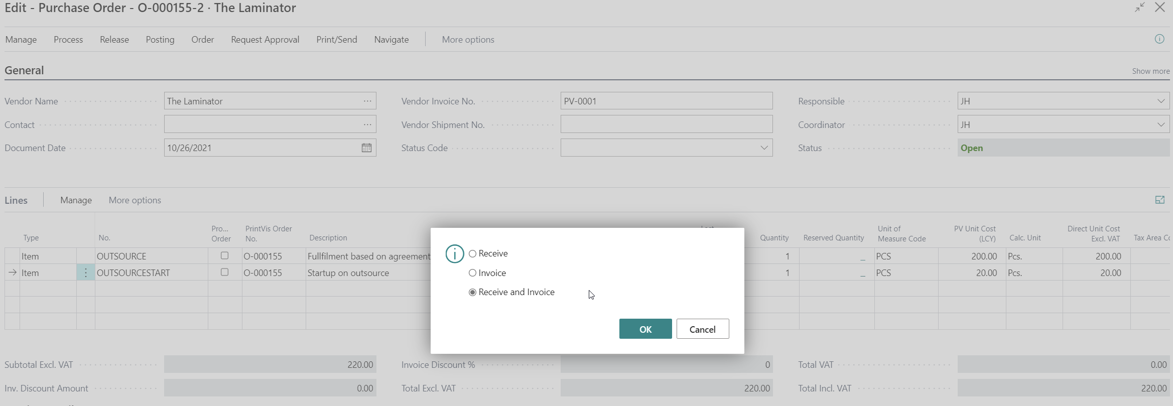Open the Print/Send menu

pos(337,40)
